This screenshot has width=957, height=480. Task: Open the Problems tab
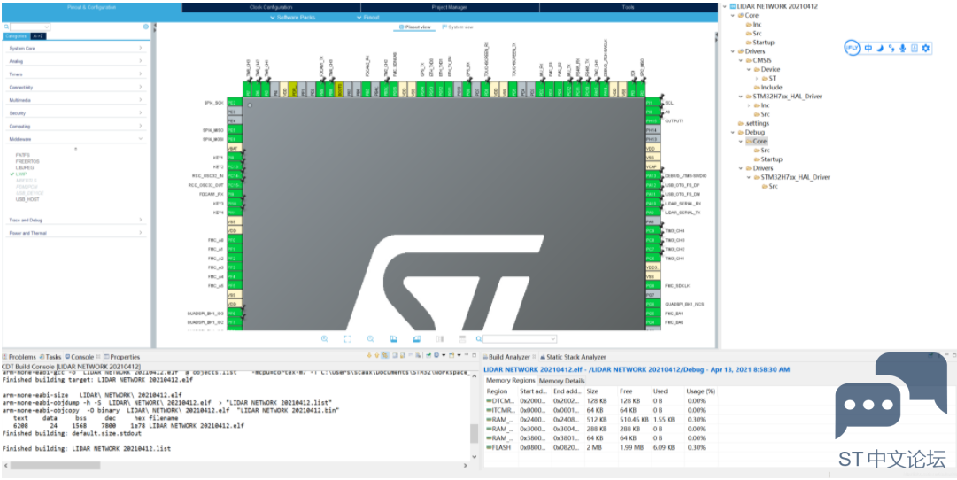tap(19, 357)
